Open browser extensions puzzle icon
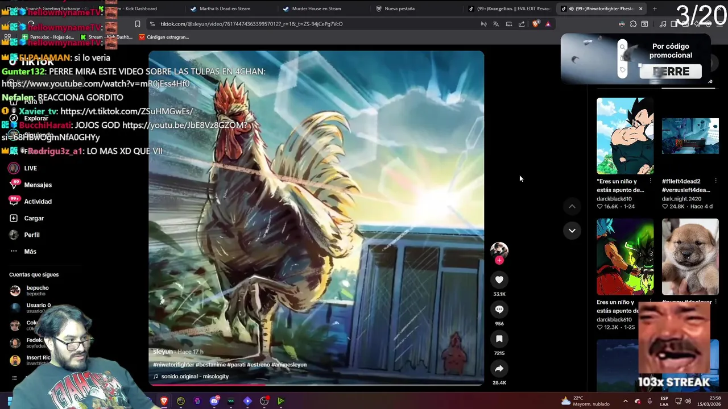Image resolution: width=728 pixels, height=409 pixels. click(x=633, y=24)
